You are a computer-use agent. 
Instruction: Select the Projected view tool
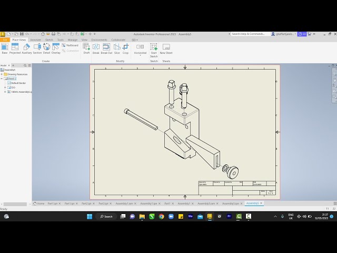pyautogui.click(x=15, y=48)
